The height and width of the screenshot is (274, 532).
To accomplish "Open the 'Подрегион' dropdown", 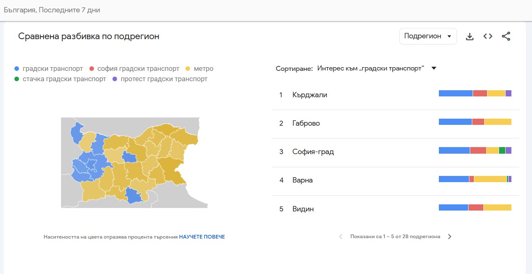I will (428, 36).
